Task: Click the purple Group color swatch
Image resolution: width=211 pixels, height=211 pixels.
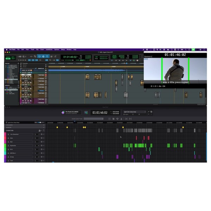Action: click(x=5, y=157)
